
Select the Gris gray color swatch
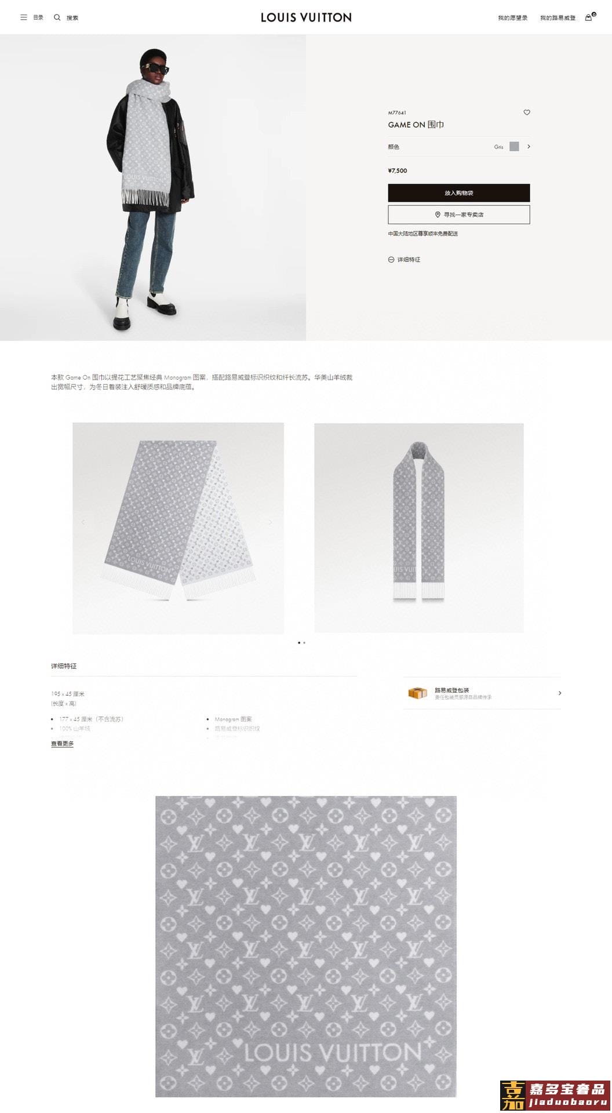514,147
